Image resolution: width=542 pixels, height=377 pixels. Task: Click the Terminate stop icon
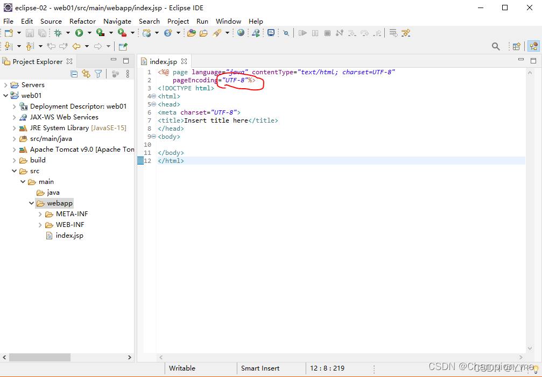tap(327, 33)
